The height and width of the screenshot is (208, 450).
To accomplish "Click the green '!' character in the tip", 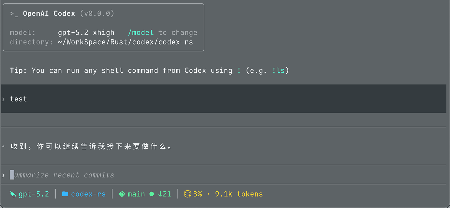I will (239, 70).
